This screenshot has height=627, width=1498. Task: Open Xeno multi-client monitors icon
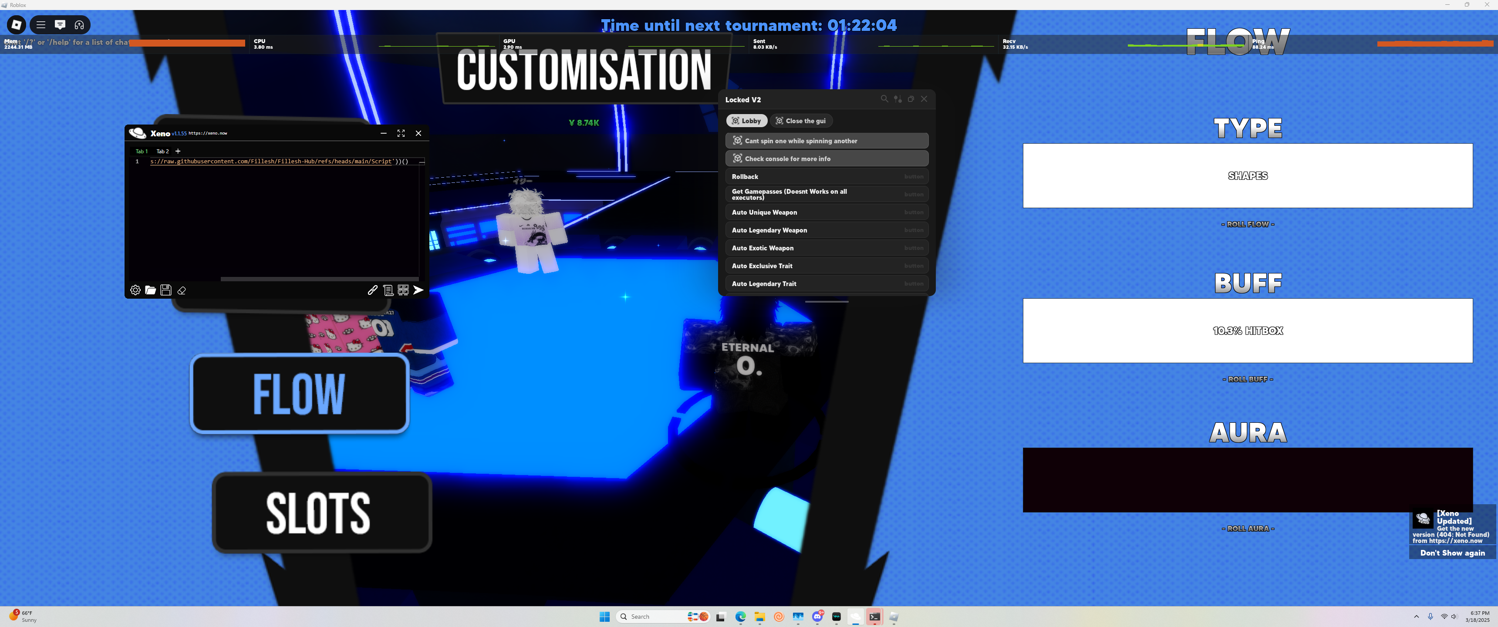point(403,290)
